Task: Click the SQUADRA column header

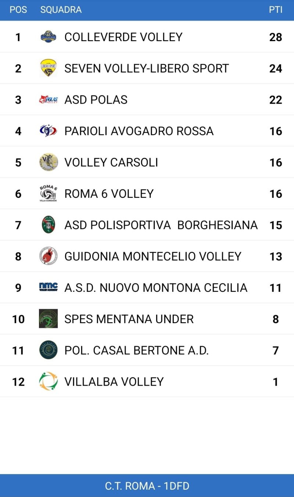Action: (61, 10)
